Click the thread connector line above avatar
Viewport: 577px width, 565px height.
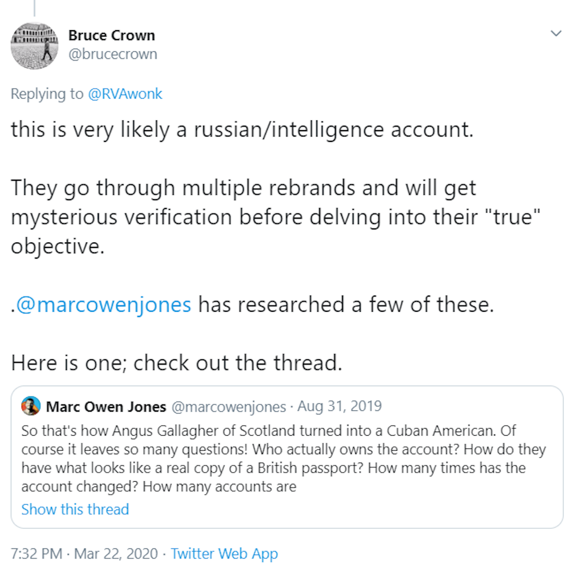click(x=35, y=8)
